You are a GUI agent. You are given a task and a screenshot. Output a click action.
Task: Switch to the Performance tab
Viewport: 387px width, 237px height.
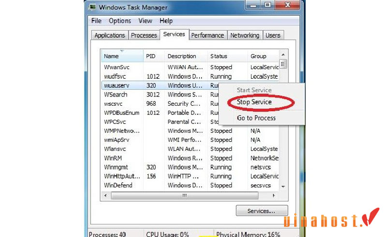[208, 35]
